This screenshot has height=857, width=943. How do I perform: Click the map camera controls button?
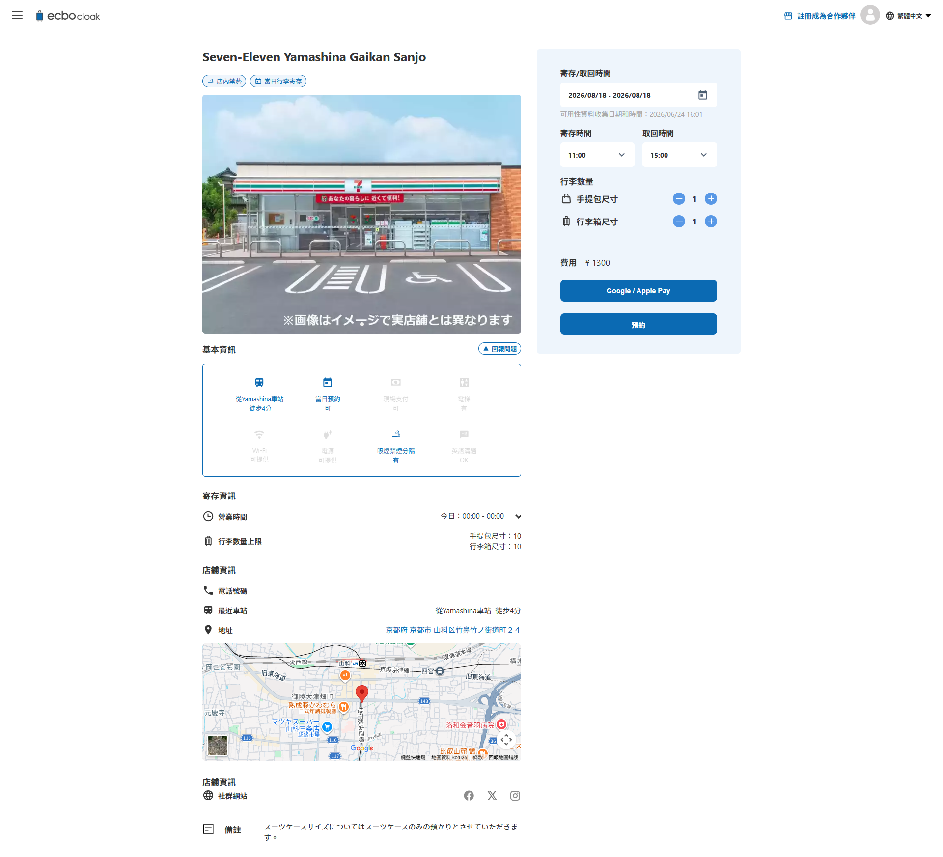point(506,740)
